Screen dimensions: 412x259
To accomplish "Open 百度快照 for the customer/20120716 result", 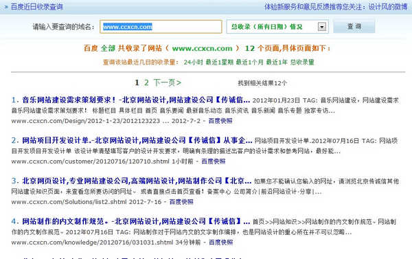I will pyautogui.click(x=214, y=161).
